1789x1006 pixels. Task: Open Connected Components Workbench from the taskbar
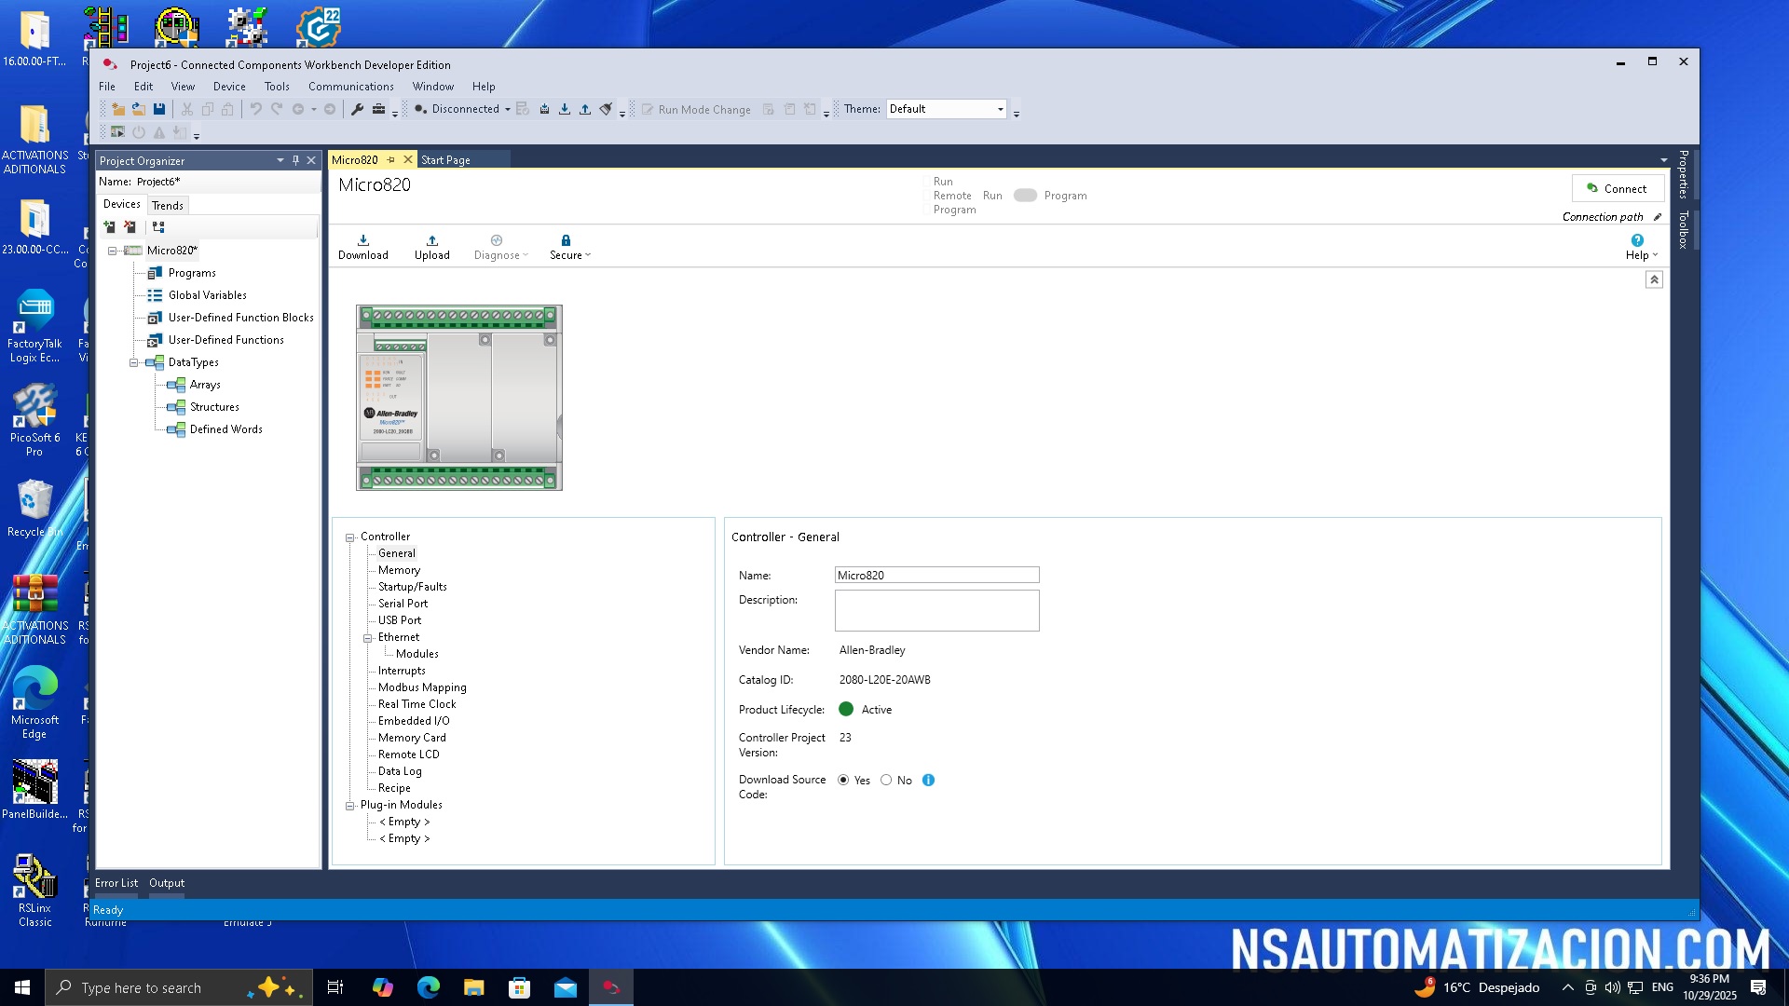click(612, 986)
